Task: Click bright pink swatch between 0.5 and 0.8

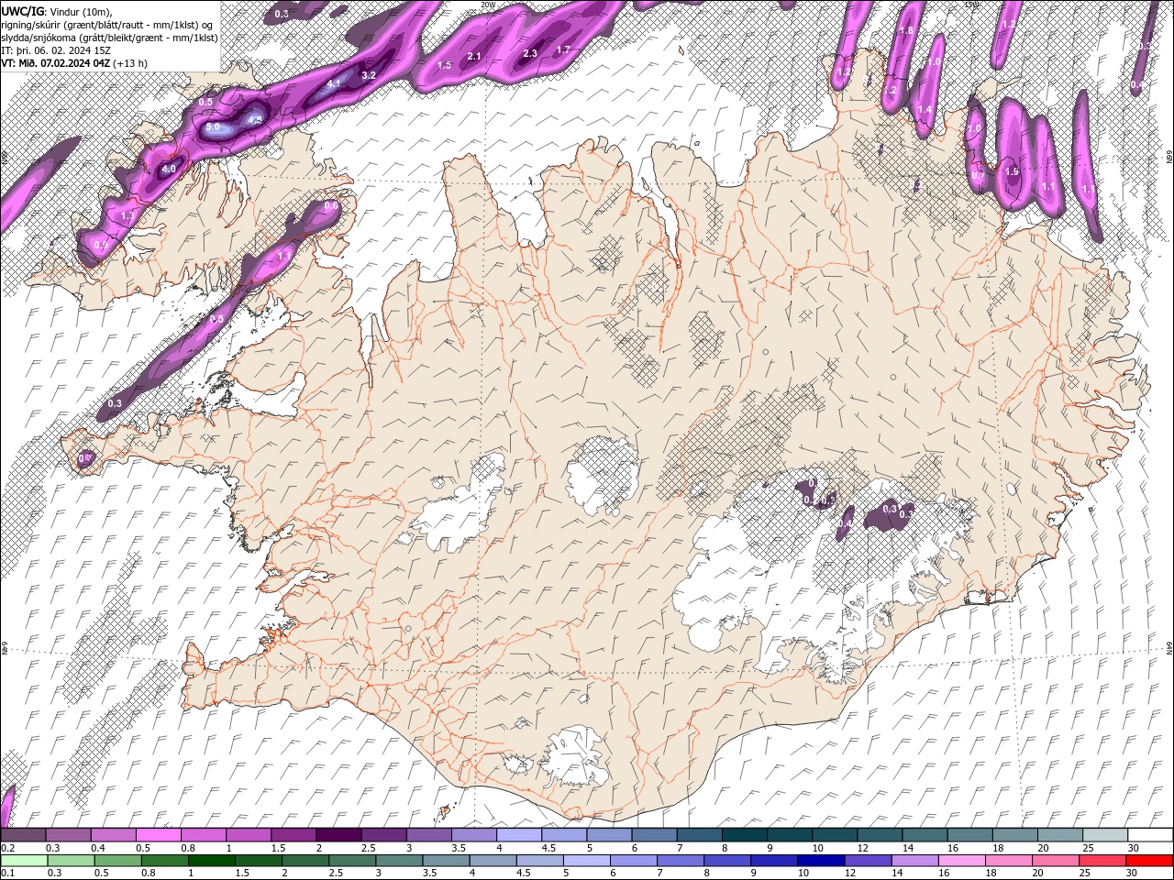Action: point(158,835)
